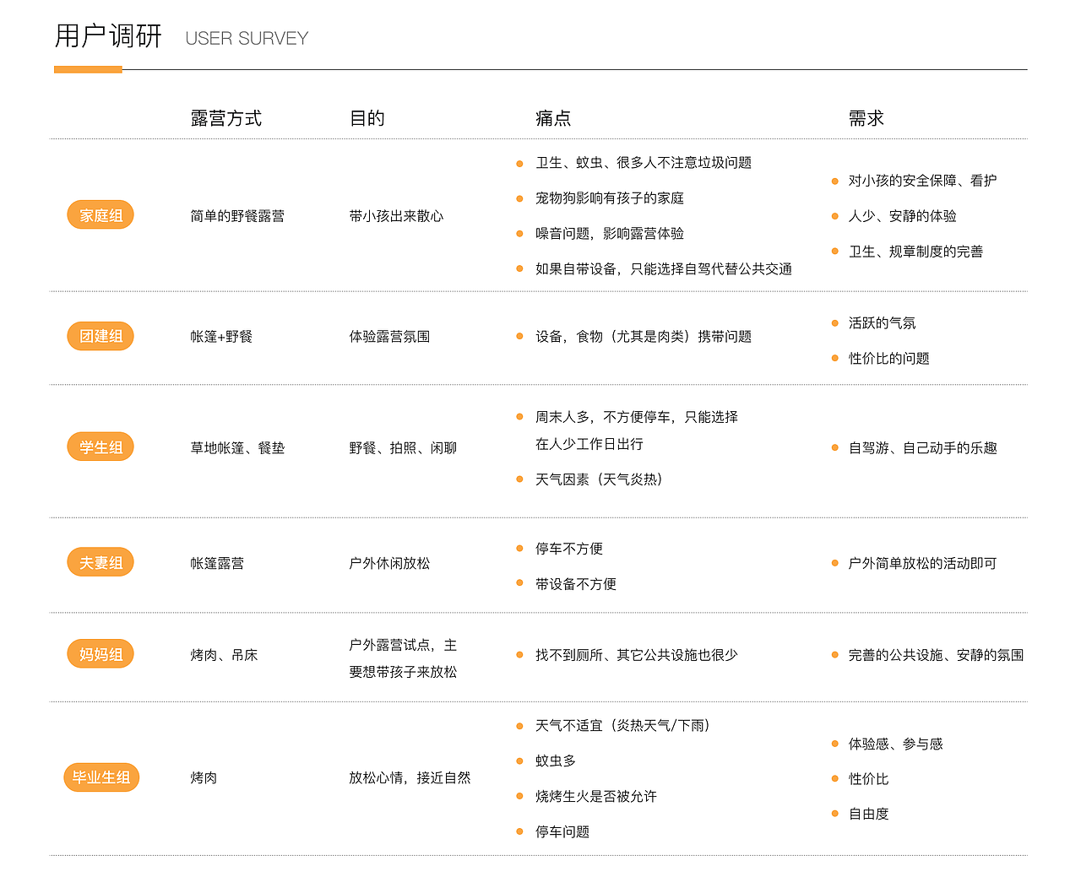Click the text 帐篷露营
1081x877 pixels.
pos(217,564)
